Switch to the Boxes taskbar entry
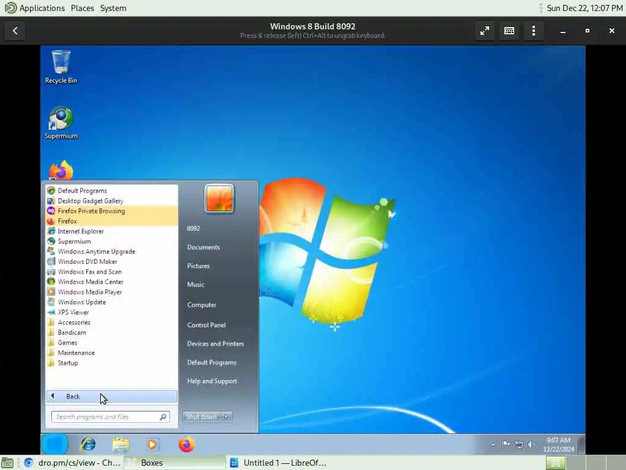The image size is (626, 470). [175, 463]
